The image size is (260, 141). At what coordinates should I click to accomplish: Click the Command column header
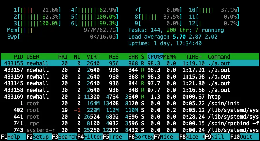[219, 57]
